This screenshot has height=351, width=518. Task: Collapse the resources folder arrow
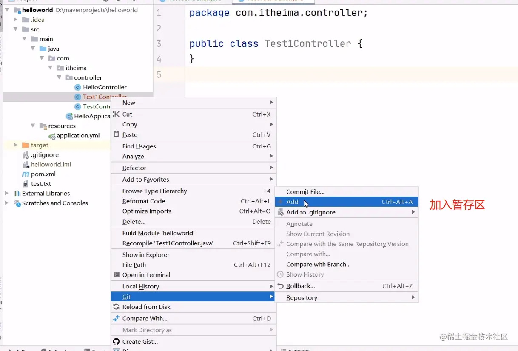(33, 126)
